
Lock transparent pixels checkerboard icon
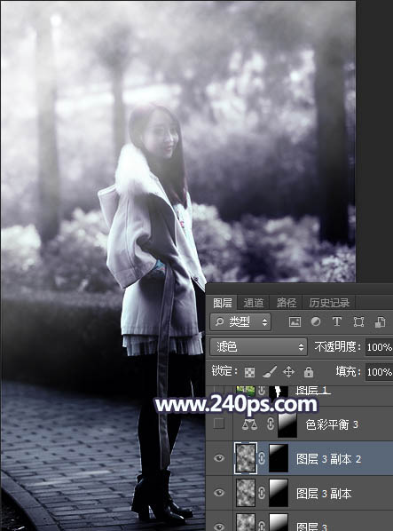click(x=249, y=372)
